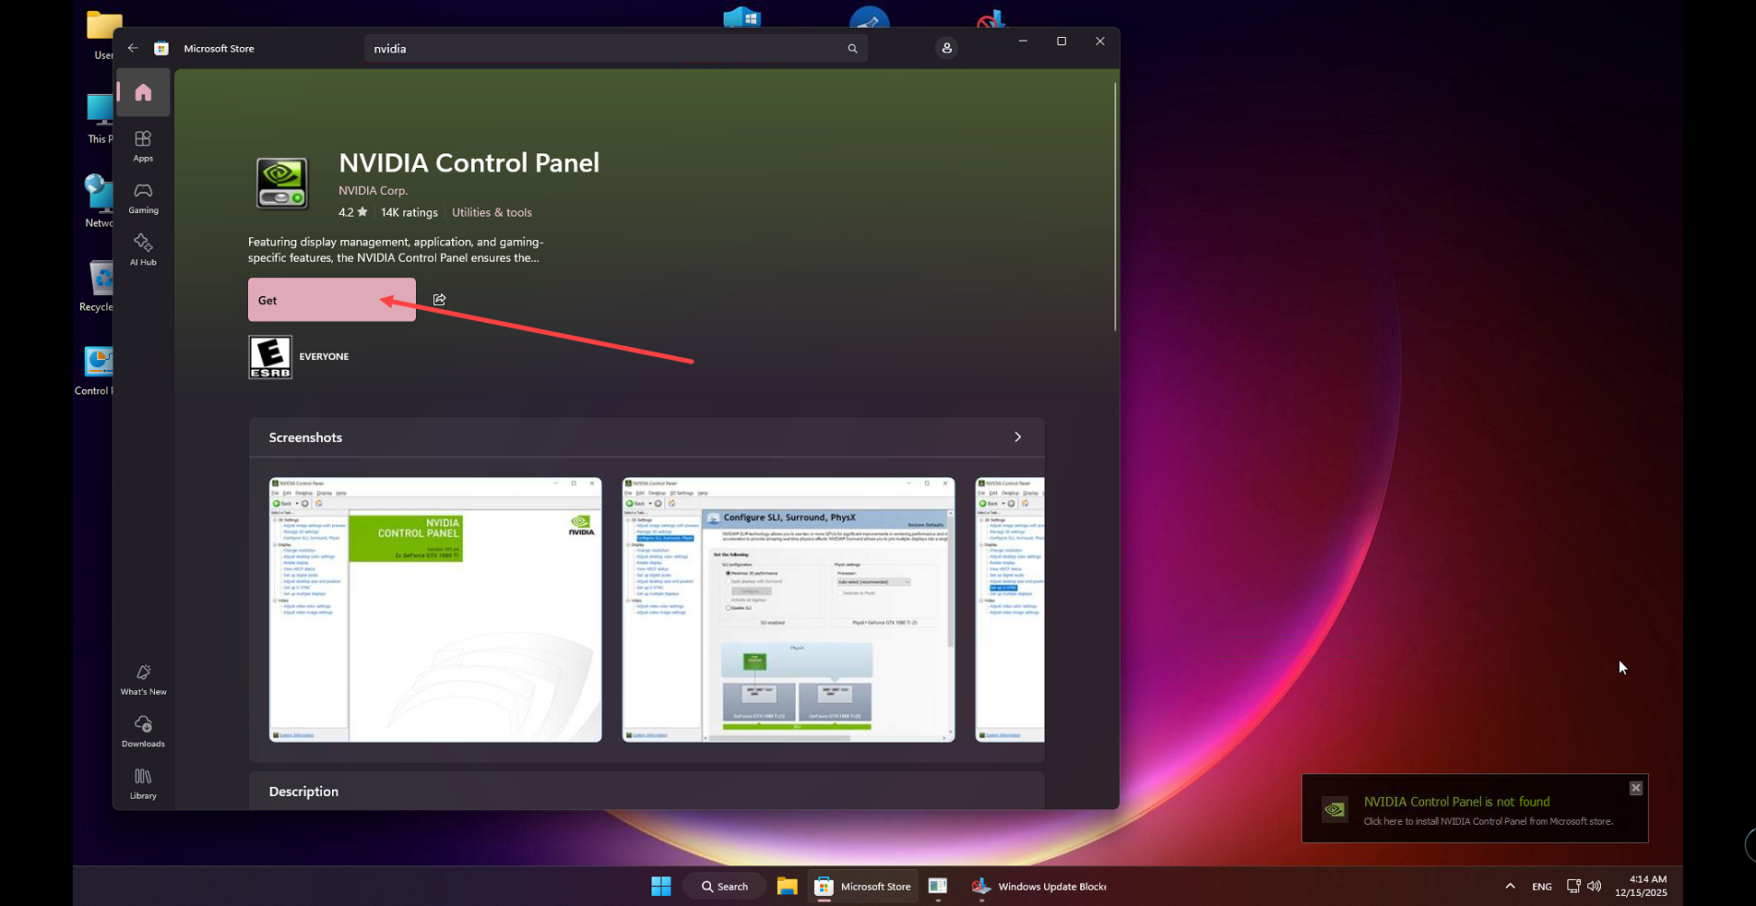Click the Get button to install
1756x906 pixels.
tap(331, 300)
